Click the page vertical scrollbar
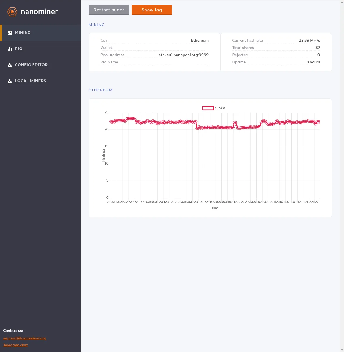 [x=342, y=176]
